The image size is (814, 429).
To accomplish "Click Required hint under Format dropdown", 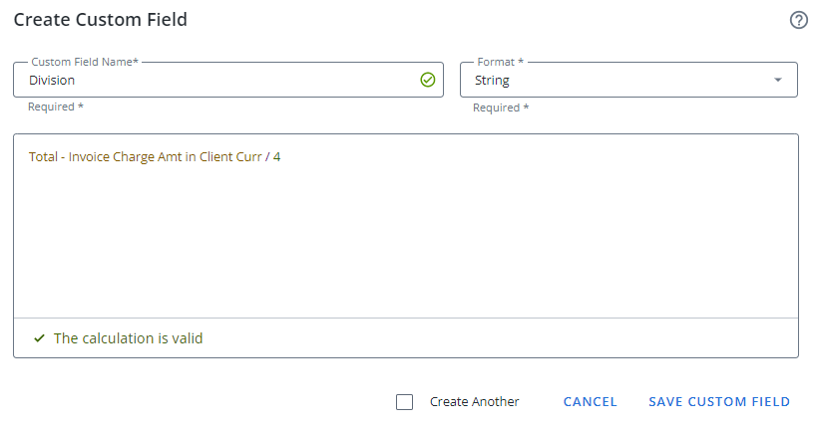I will coord(501,107).
